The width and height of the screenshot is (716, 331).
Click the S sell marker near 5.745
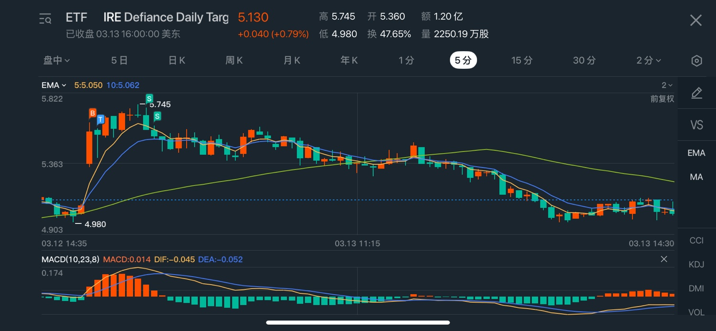pyautogui.click(x=149, y=99)
